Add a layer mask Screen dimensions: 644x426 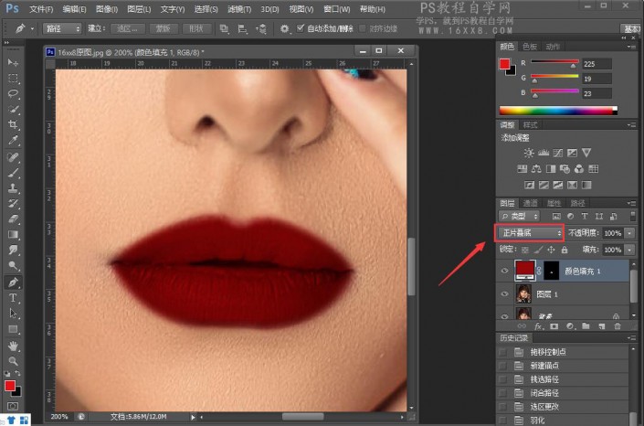[554, 326]
